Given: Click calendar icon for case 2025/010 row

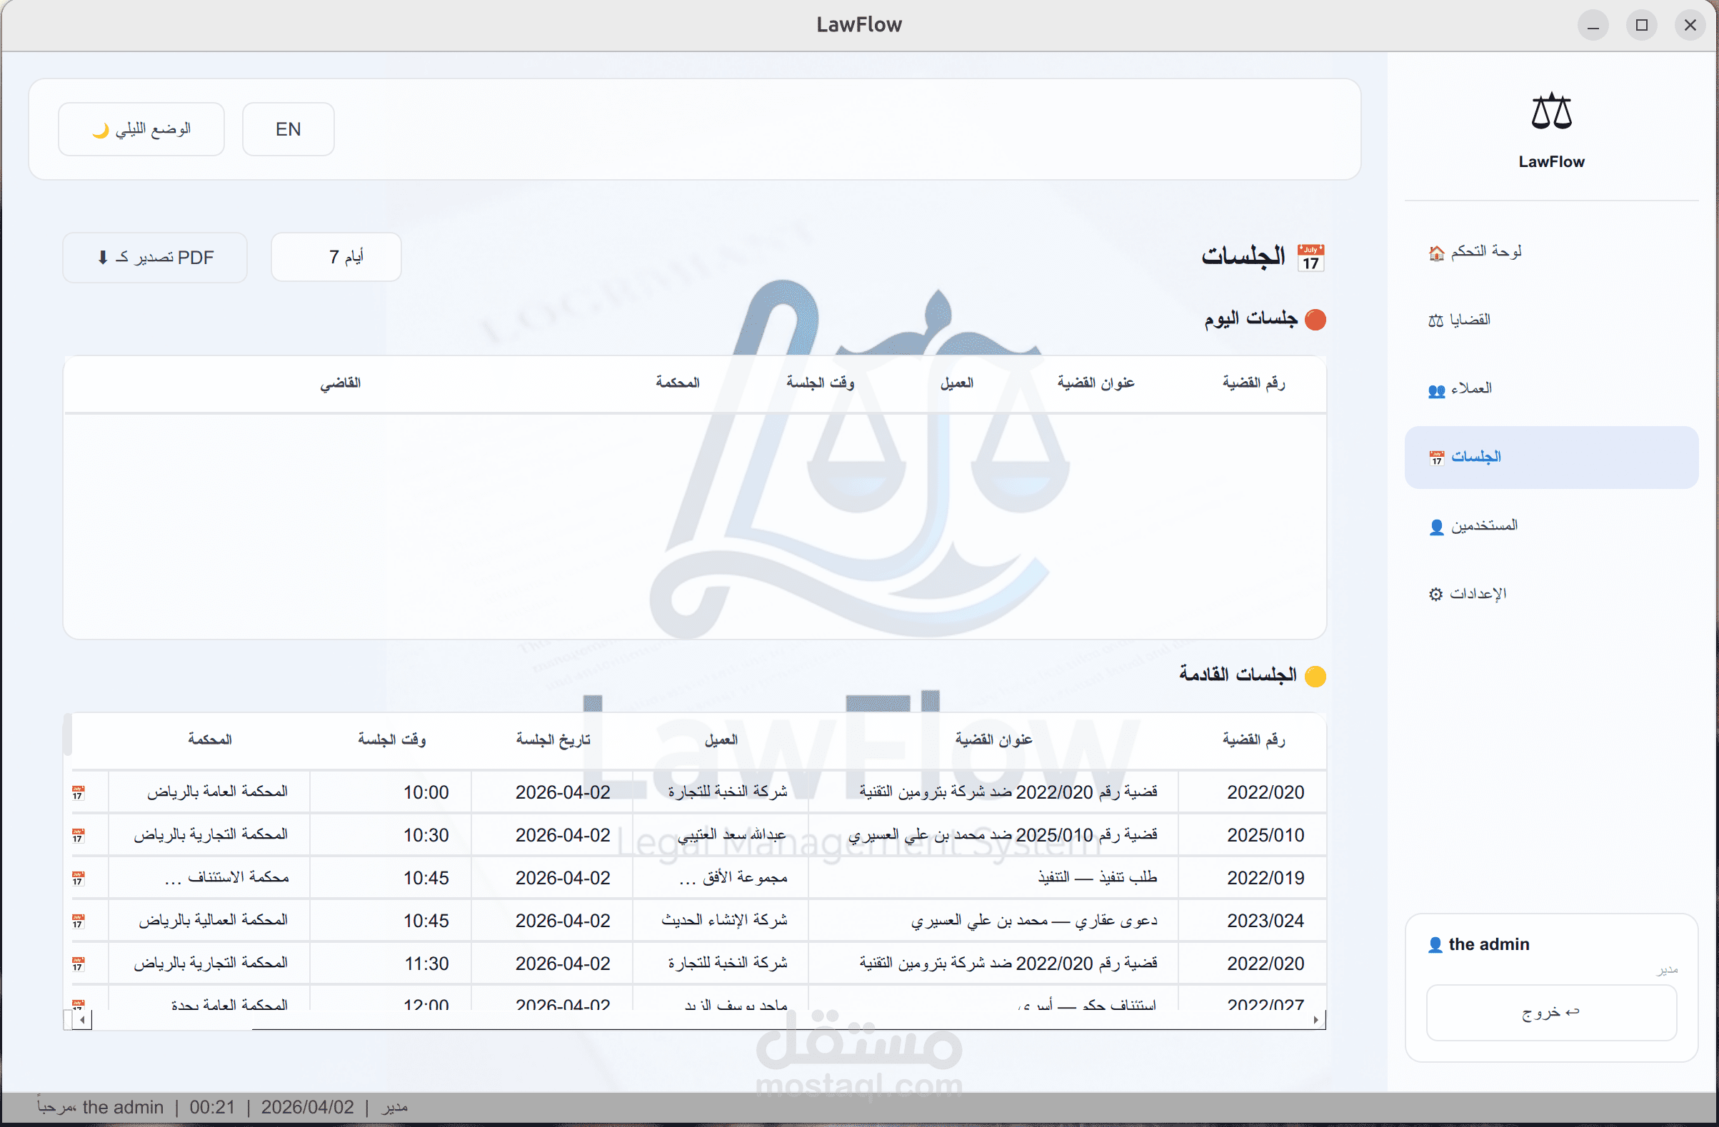Looking at the screenshot, I should (78, 835).
